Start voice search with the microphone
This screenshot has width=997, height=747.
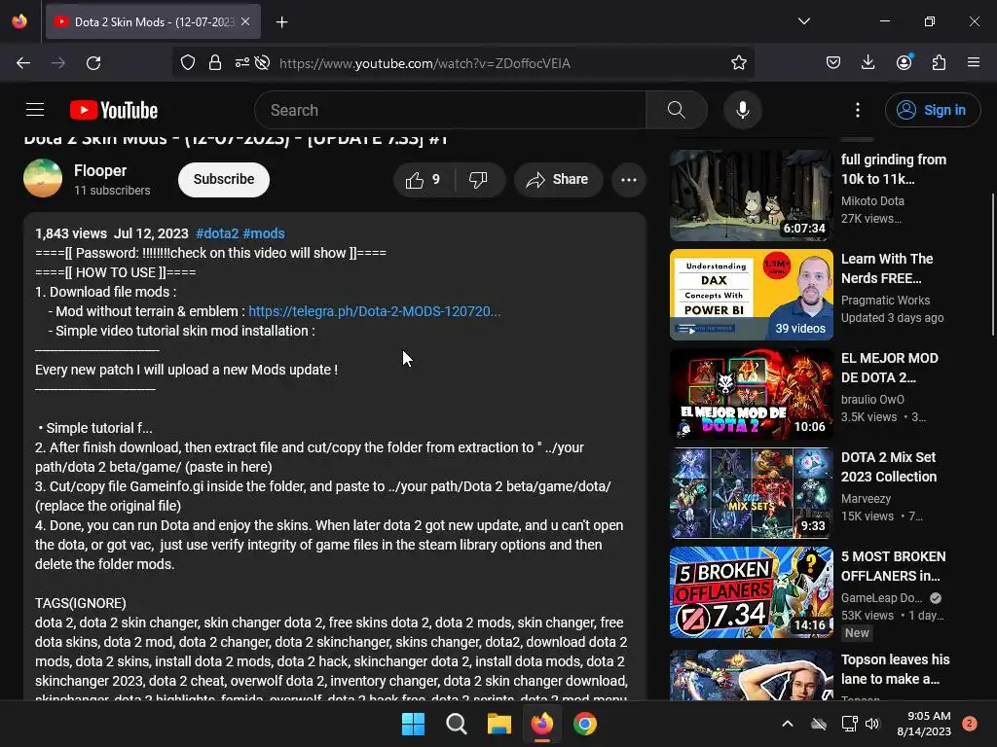point(743,110)
